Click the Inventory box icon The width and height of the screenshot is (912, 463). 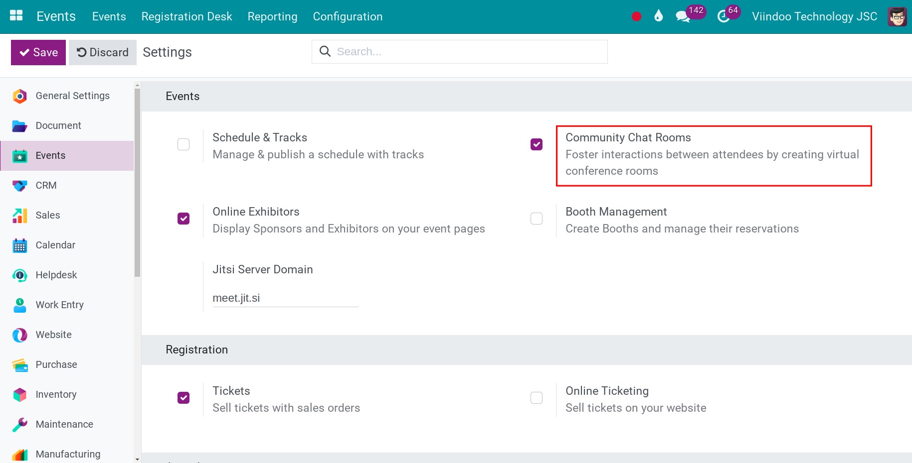click(19, 395)
